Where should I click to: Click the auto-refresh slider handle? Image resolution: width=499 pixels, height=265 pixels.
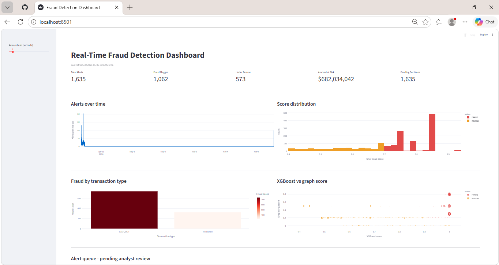(12, 52)
